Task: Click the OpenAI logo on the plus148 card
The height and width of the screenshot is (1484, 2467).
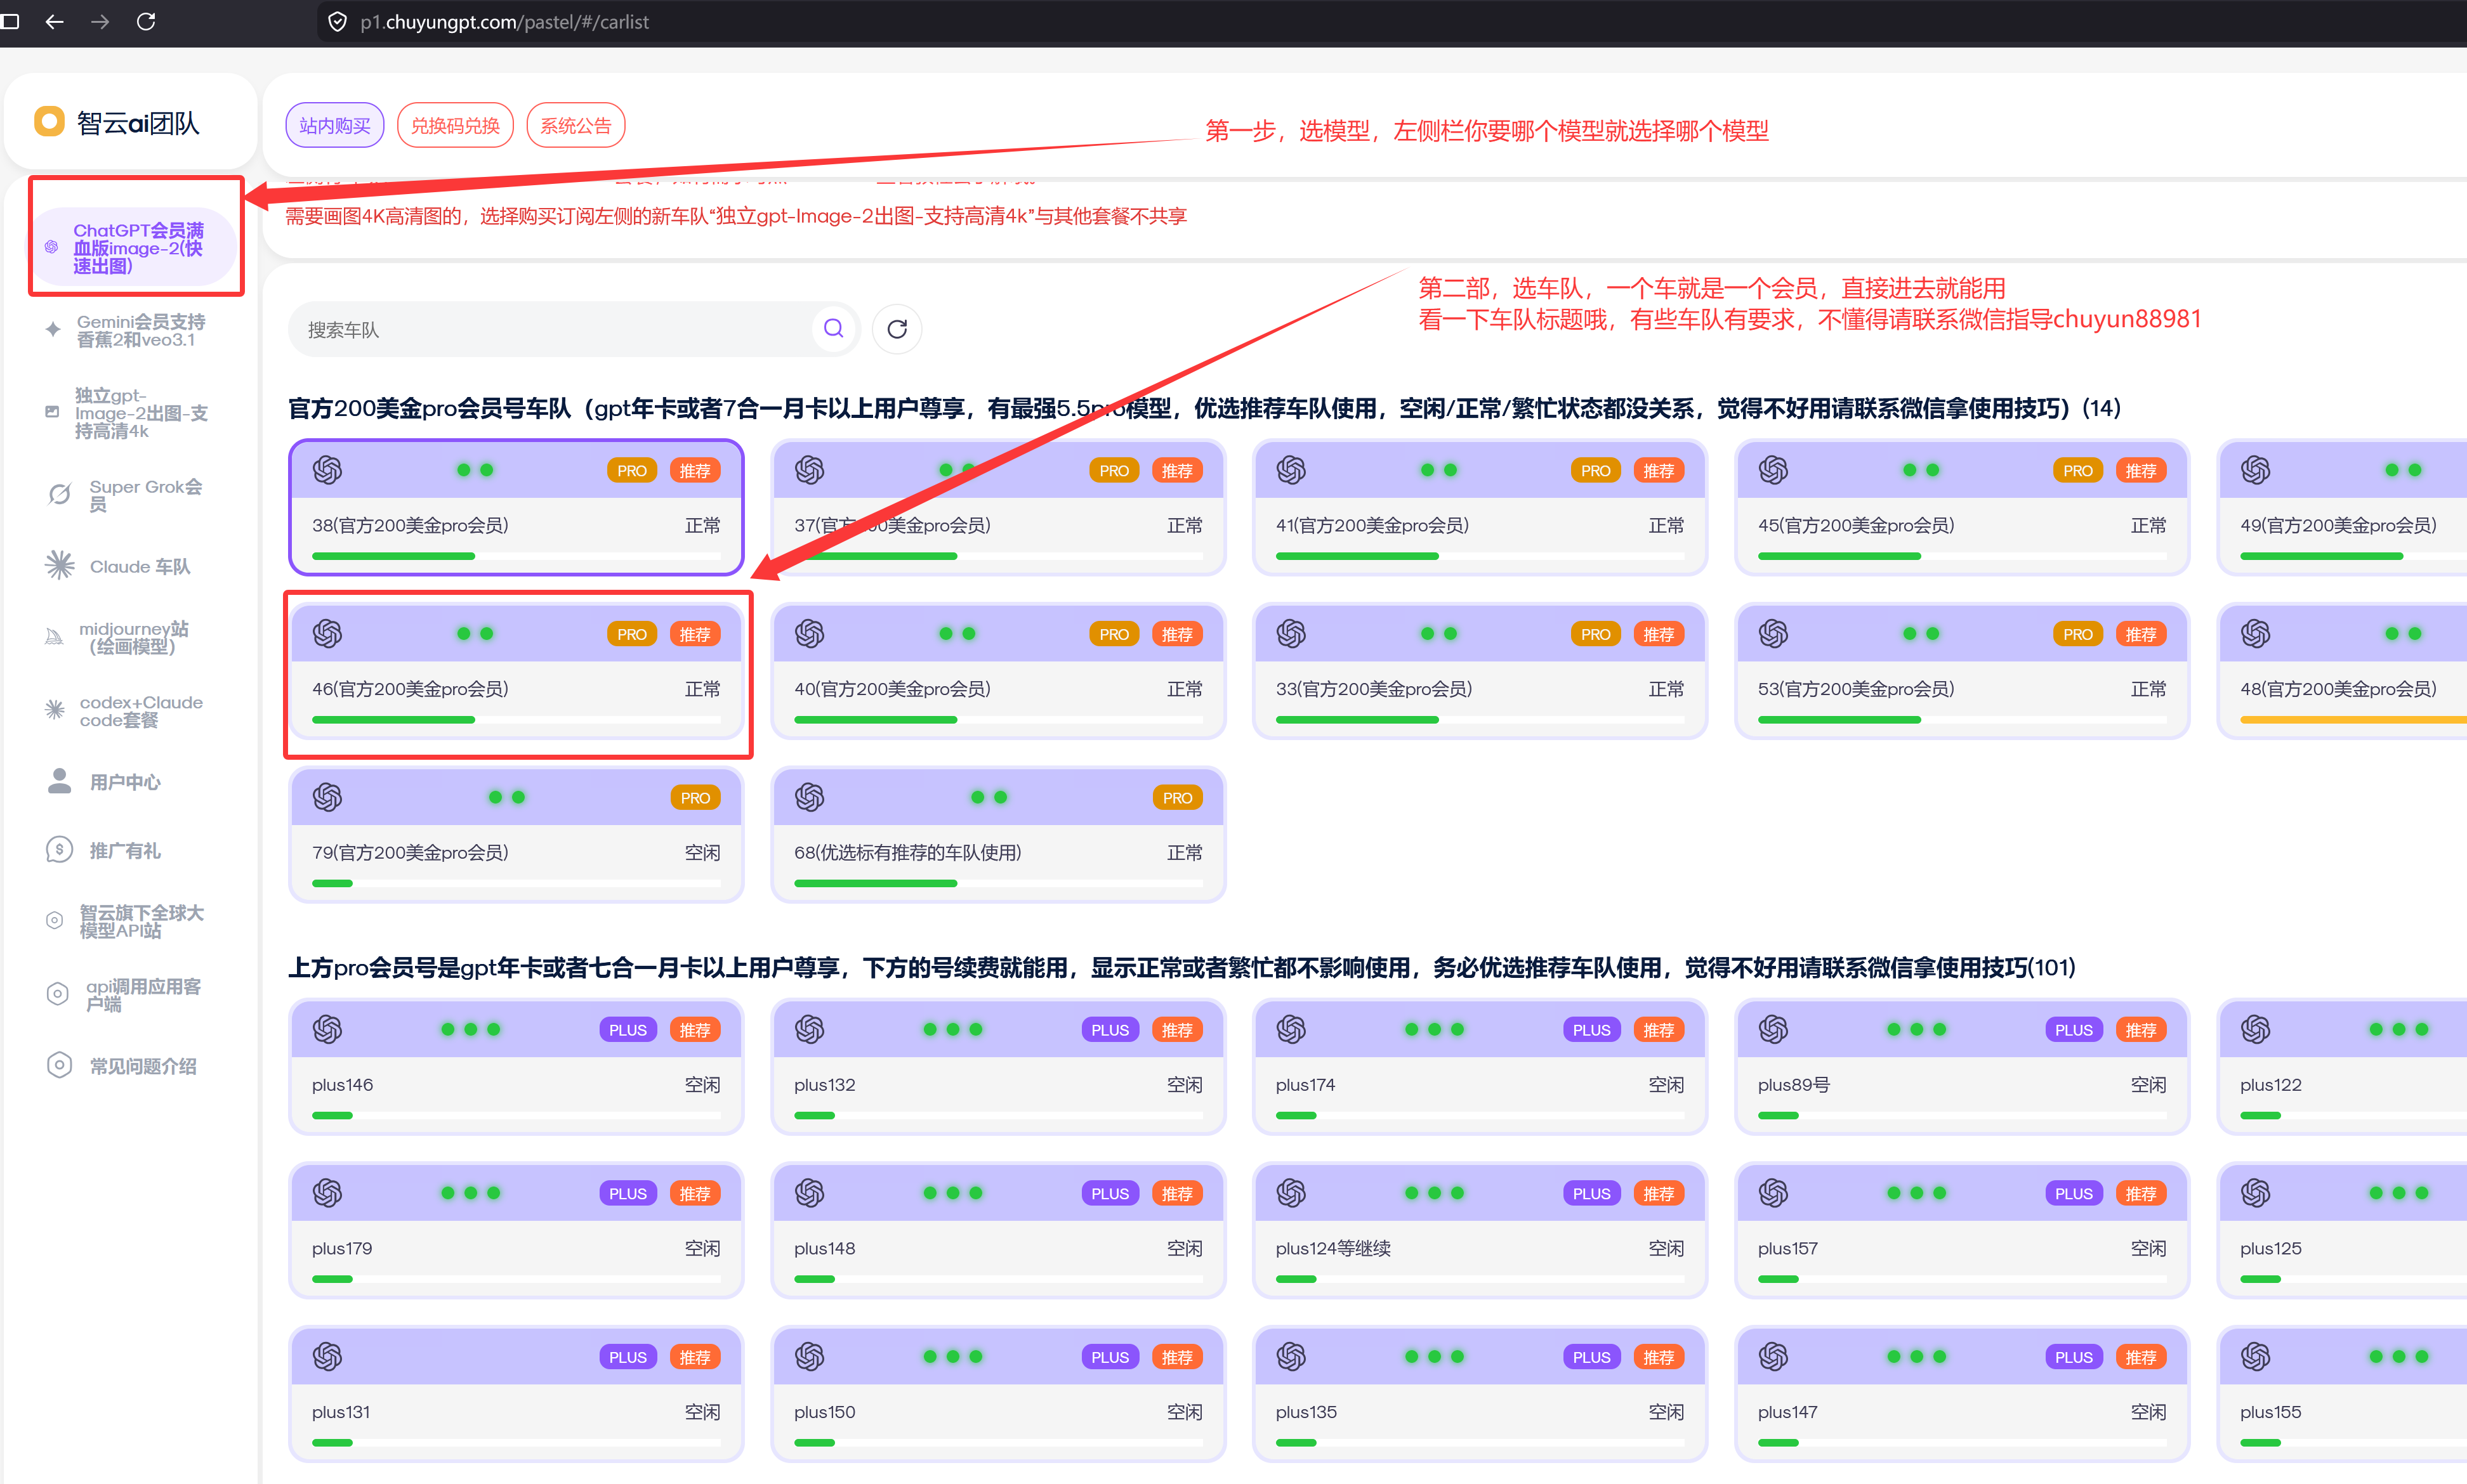Action: (x=810, y=1193)
